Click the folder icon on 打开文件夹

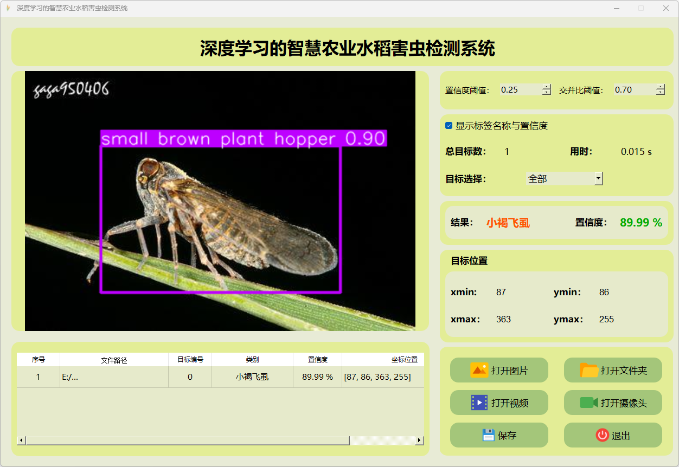pos(589,370)
